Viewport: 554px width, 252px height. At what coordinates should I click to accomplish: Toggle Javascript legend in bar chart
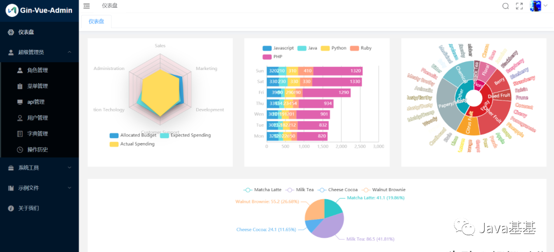tap(278, 48)
